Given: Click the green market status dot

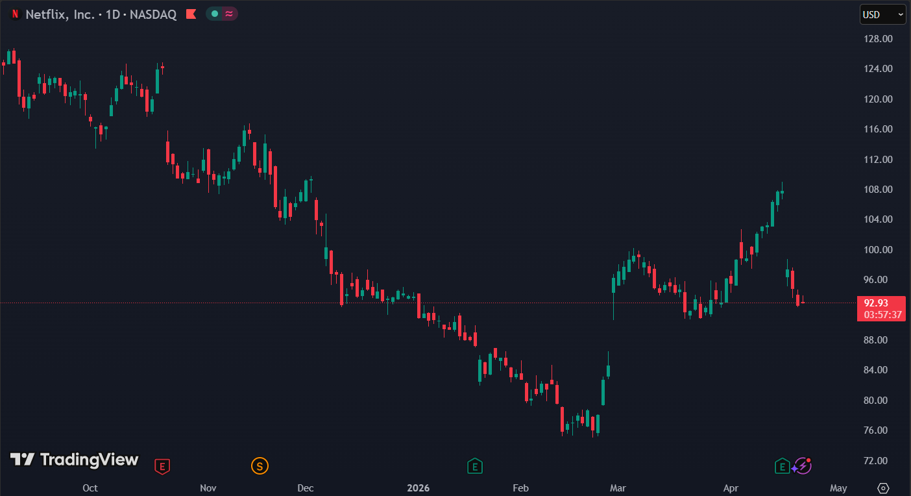Looking at the screenshot, I should [x=215, y=14].
